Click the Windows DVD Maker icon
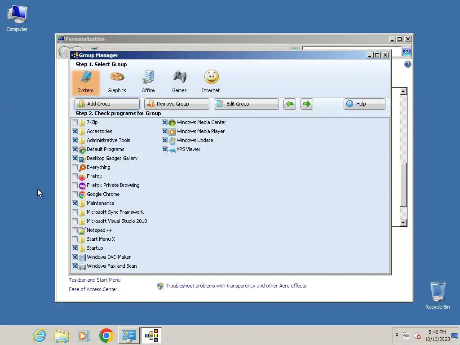 82,257
